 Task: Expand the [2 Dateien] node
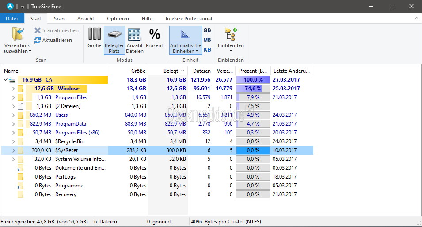pos(13,106)
